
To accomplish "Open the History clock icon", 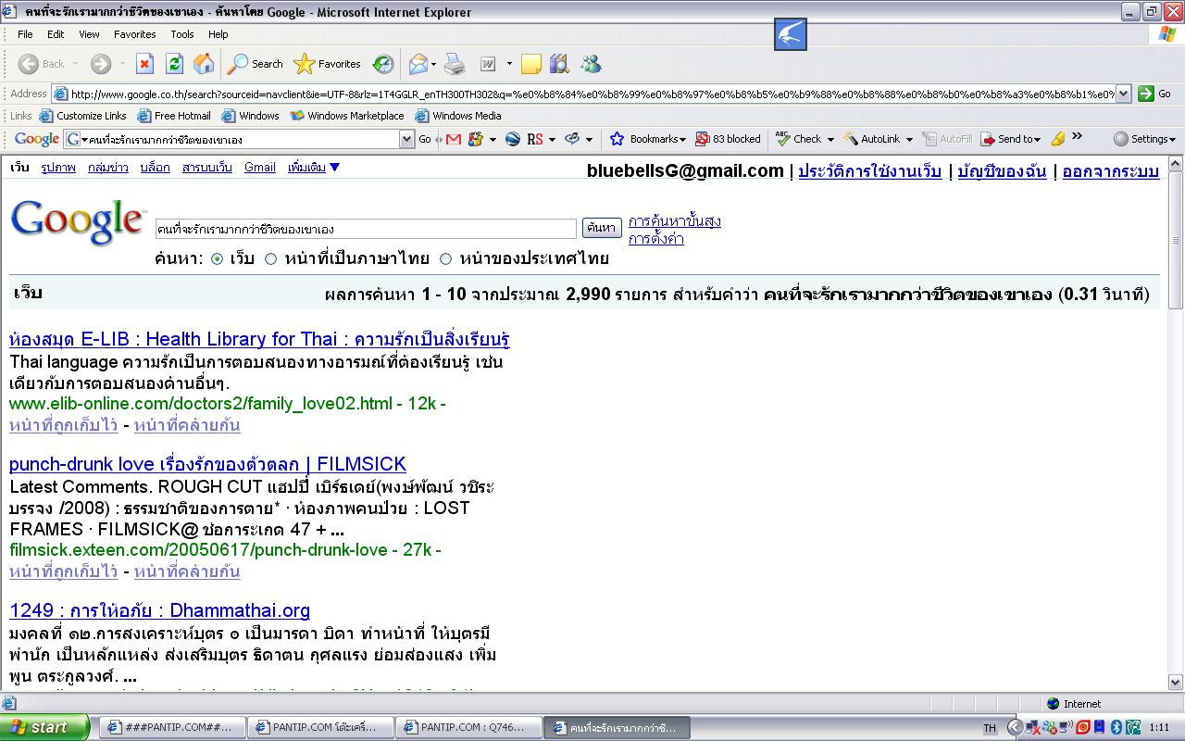I will click(x=382, y=64).
